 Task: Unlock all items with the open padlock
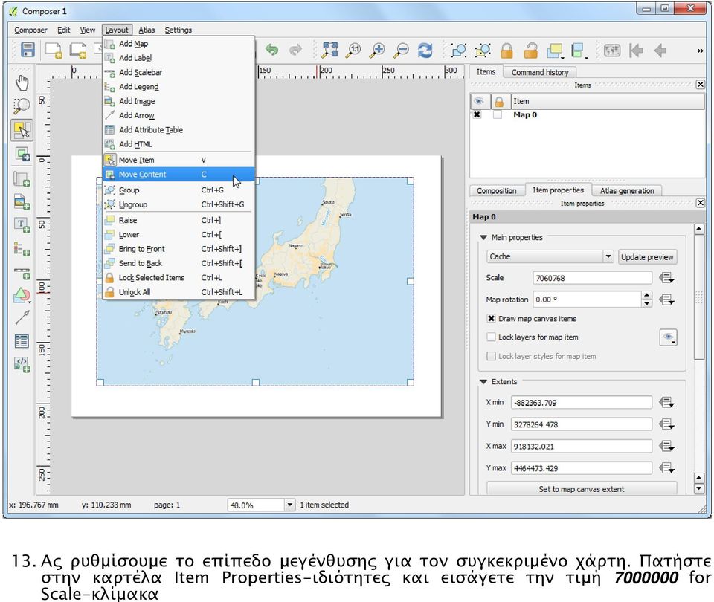point(530,50)
